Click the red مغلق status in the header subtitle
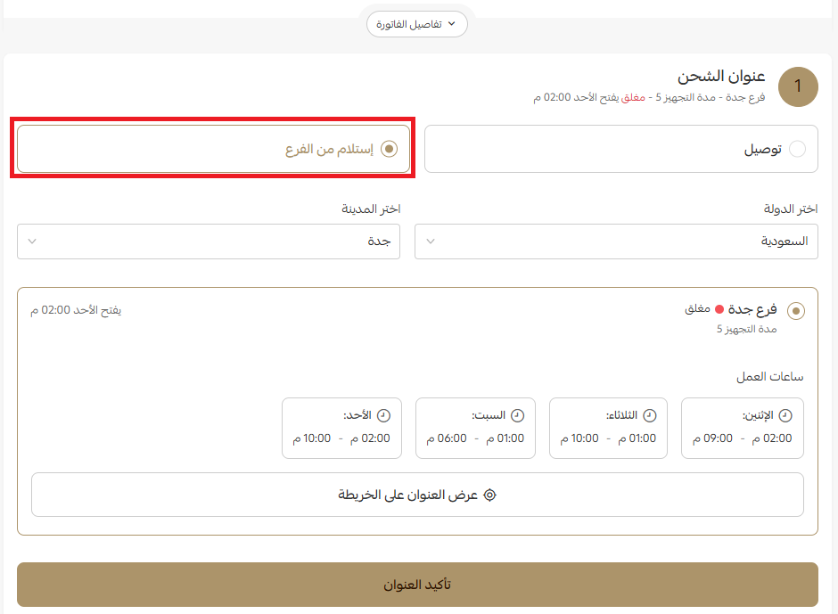Image resolution: width=838 pixels, height=614 pixels. tap(633, 97)
